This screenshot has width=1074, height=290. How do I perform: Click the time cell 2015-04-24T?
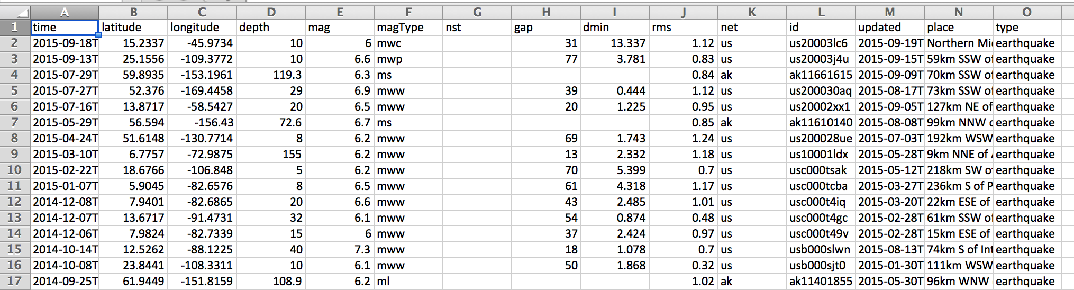click(x=65, y=139)
